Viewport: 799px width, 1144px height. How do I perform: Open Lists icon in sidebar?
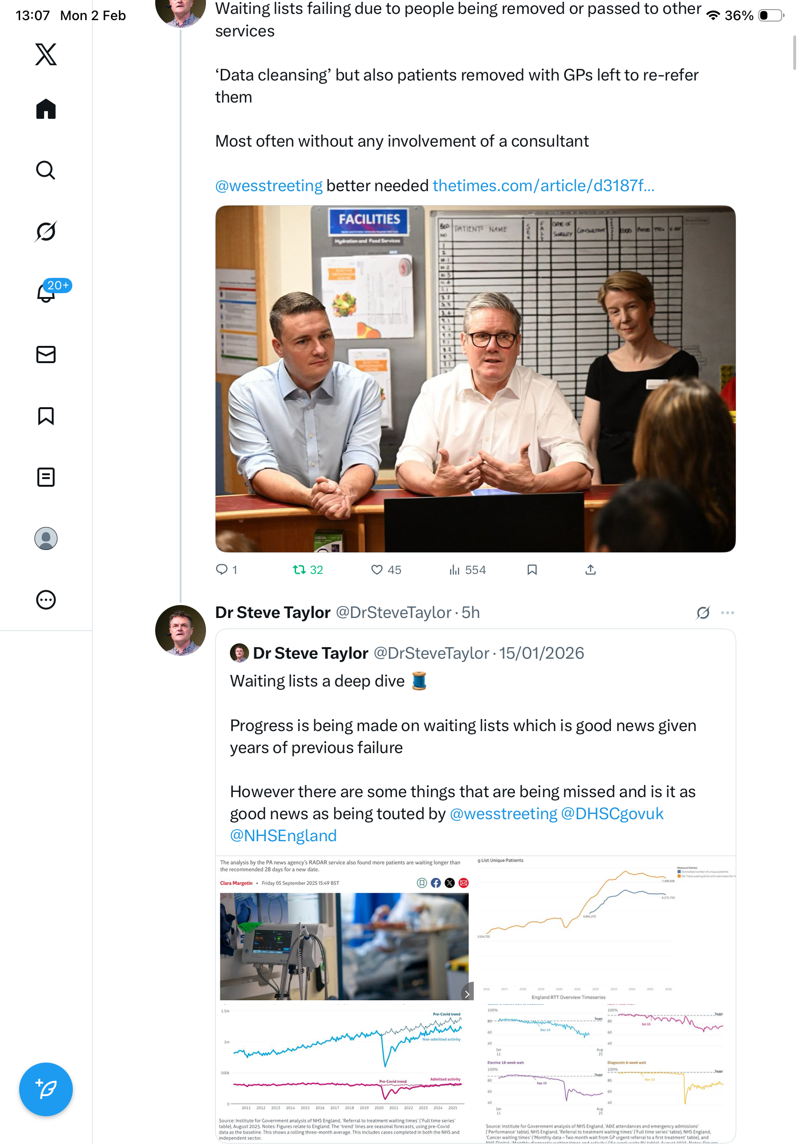click(x=46, y=477)
